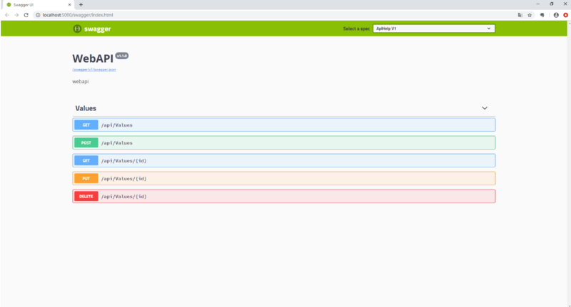Click the swagger wordmark text
571x307 pixels.
(98, 29)
